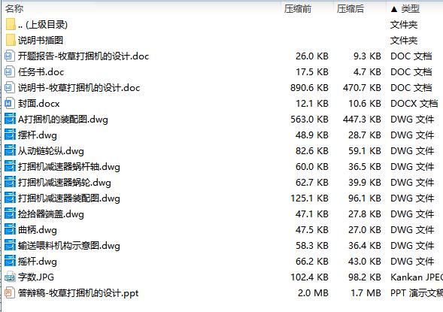Click the 447.3 KB compressed size
The image size is (443, 312).
pos(362,120)
